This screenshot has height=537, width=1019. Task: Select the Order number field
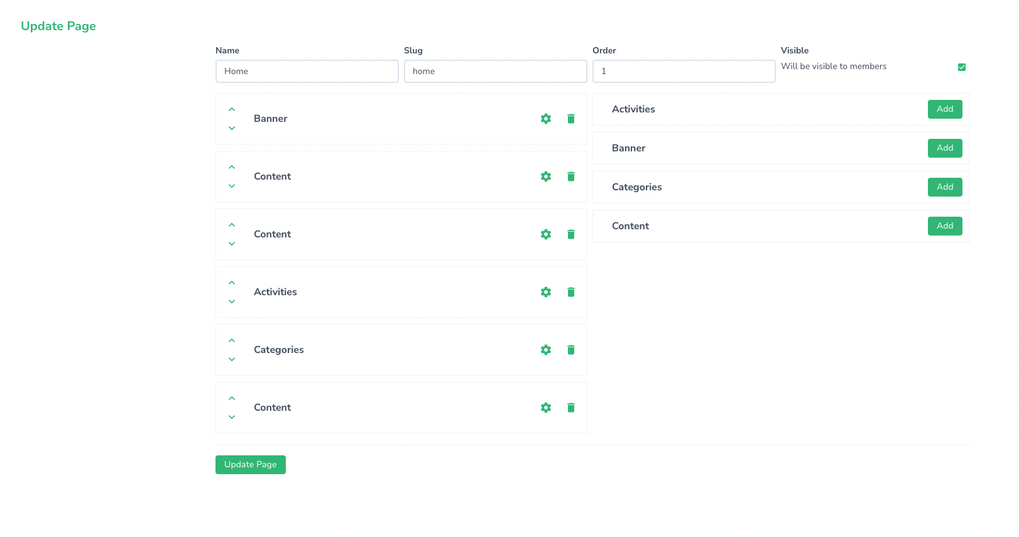coord(684,72)
